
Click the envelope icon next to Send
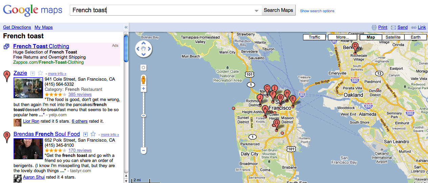(x=393, y=27)
